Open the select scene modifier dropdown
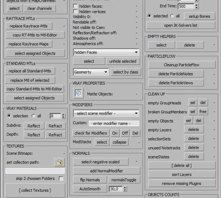 106,113
